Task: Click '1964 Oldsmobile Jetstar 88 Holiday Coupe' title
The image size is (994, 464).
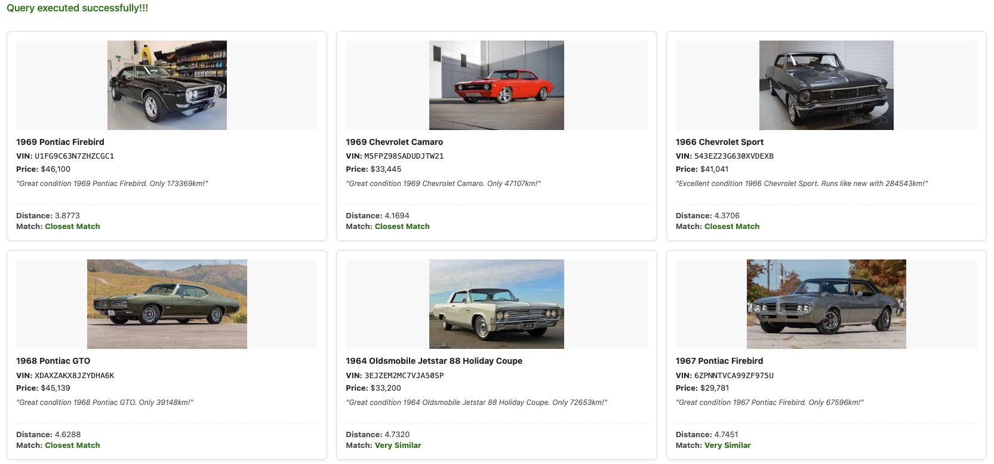Action: 434,361
